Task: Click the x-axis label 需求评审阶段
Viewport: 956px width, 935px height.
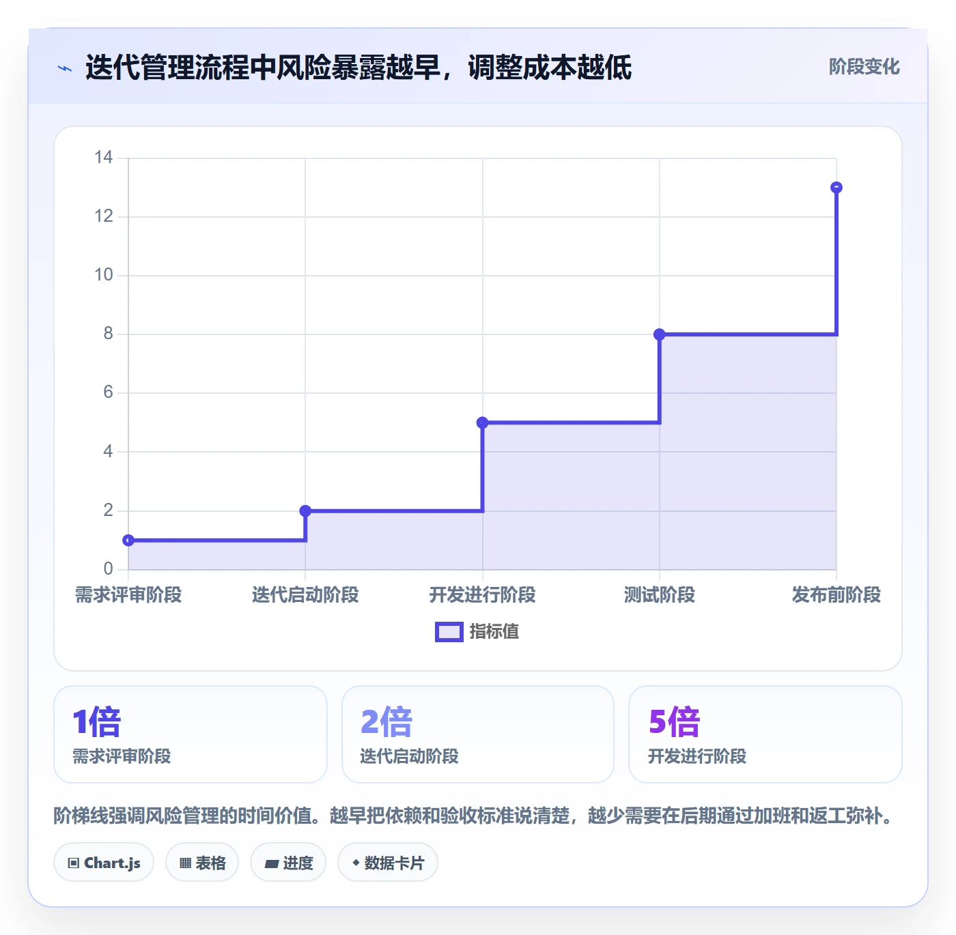Action: (x=128, y=595)
